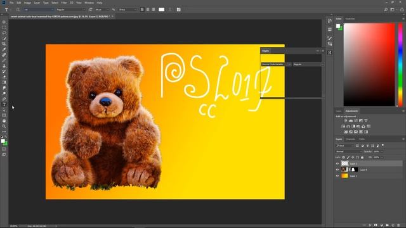Add a Levels adjustment

[x=351, y=120]
